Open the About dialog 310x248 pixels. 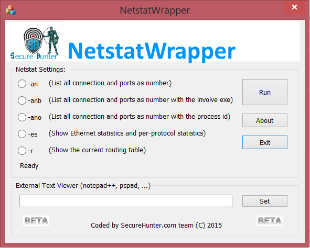pos(265,120)
